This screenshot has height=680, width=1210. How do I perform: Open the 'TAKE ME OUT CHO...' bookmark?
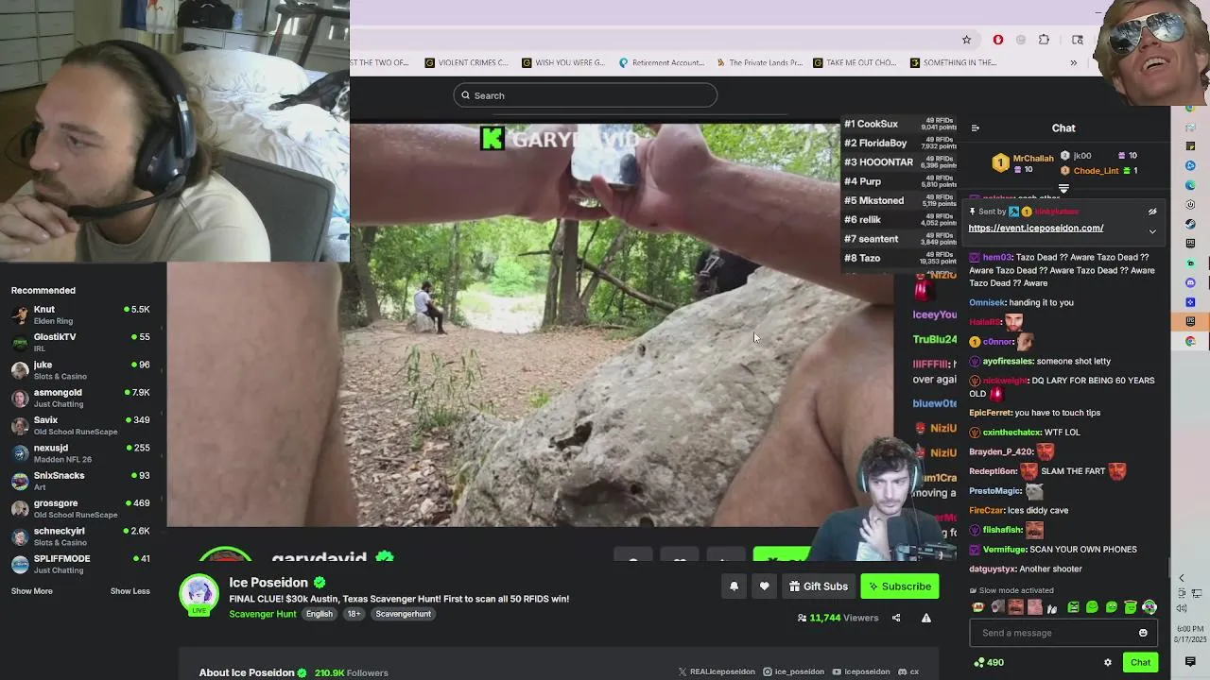coord(855,63)
